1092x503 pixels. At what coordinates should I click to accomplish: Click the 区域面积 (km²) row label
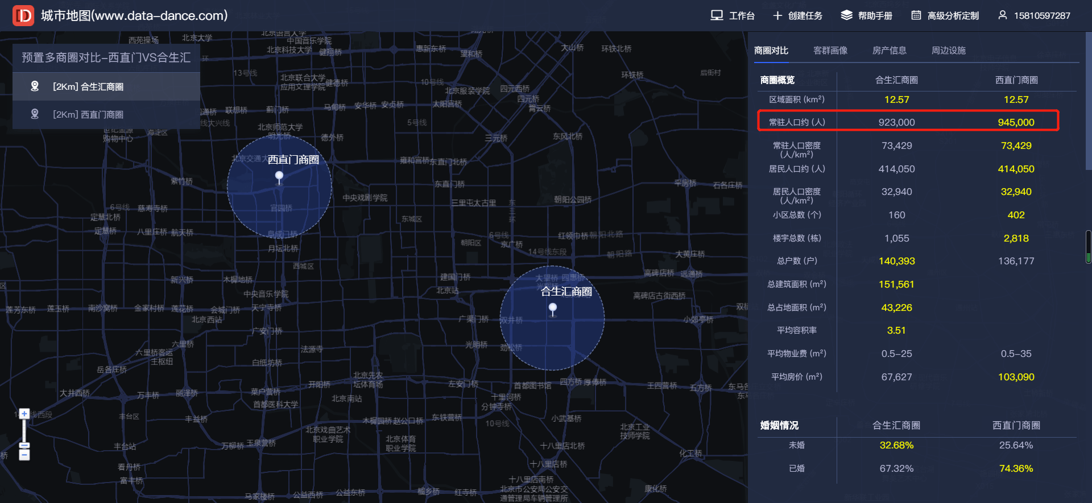pos(797,99)
